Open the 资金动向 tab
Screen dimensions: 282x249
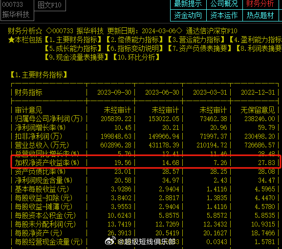point(188,15)
